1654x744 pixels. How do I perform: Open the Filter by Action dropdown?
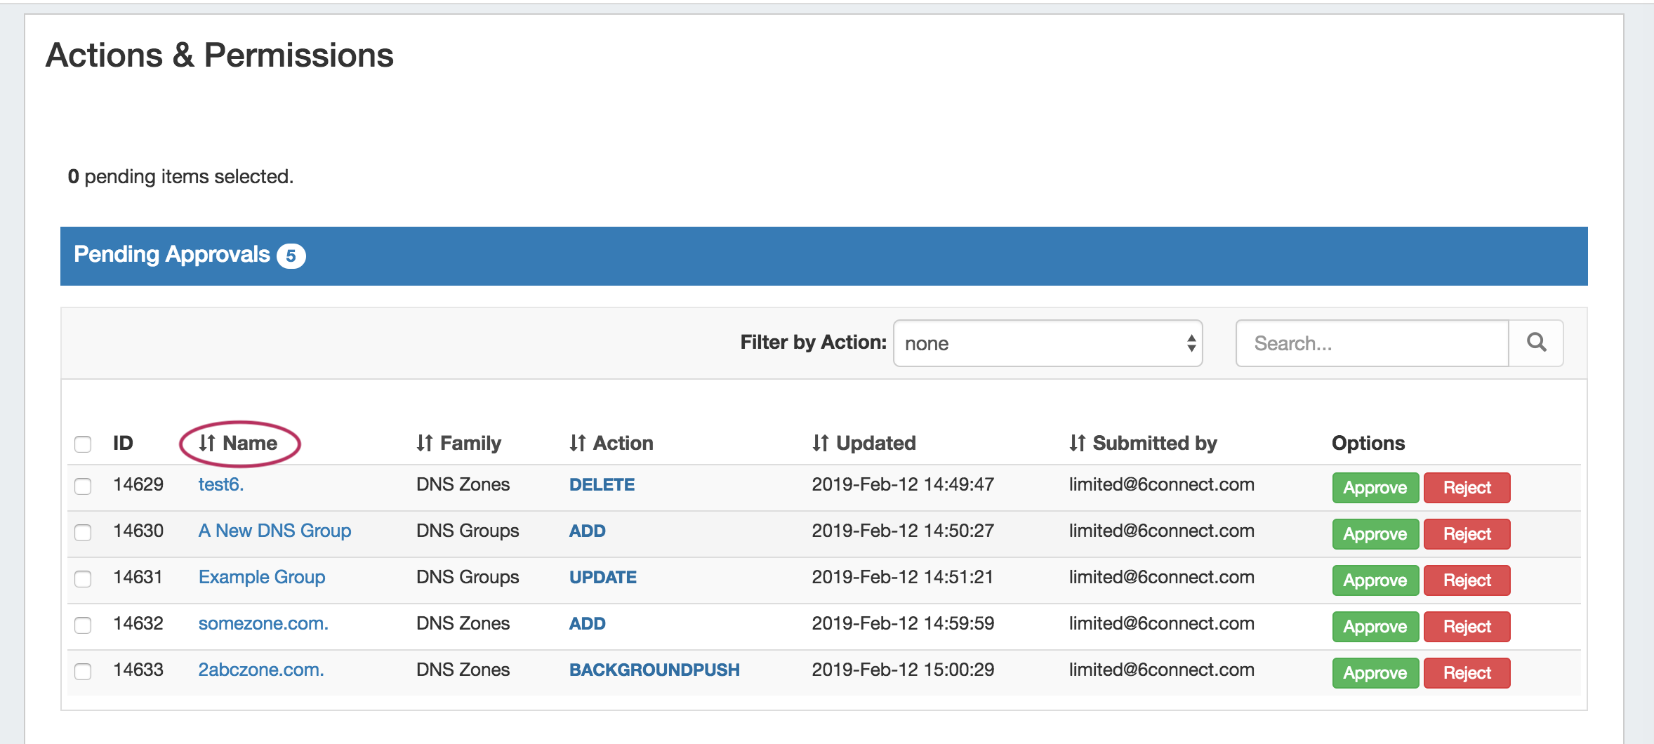click(x=1047, y=343)
